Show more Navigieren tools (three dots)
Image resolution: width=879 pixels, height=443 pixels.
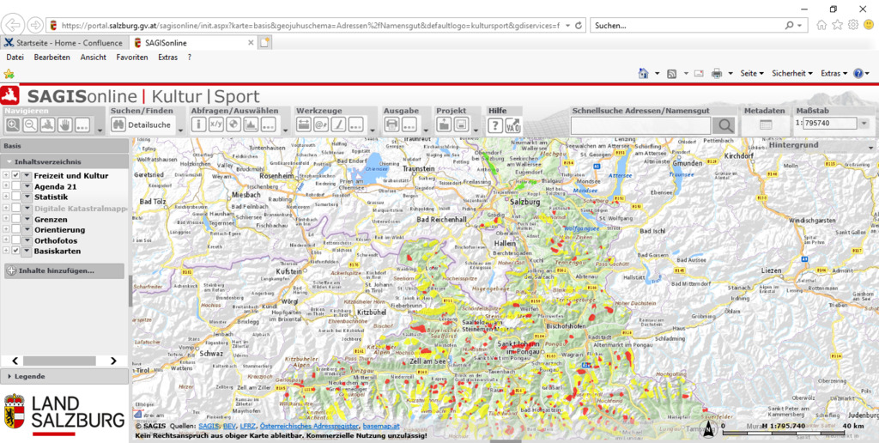pos(82,125)
